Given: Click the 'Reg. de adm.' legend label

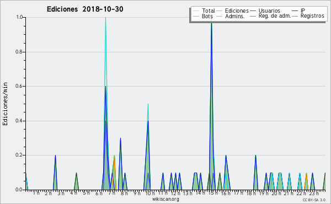Looking at the screenshot, I should tap(275, 16).
